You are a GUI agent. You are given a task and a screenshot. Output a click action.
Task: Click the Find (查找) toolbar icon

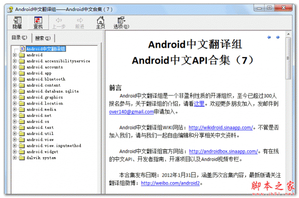[38, 23]
